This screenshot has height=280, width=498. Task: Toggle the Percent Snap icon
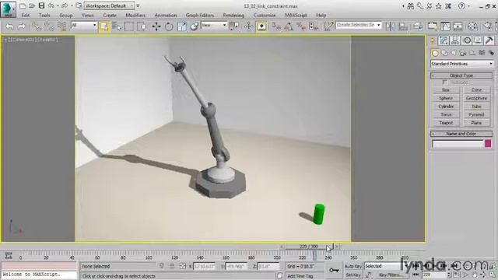click(x=301, y=26)
